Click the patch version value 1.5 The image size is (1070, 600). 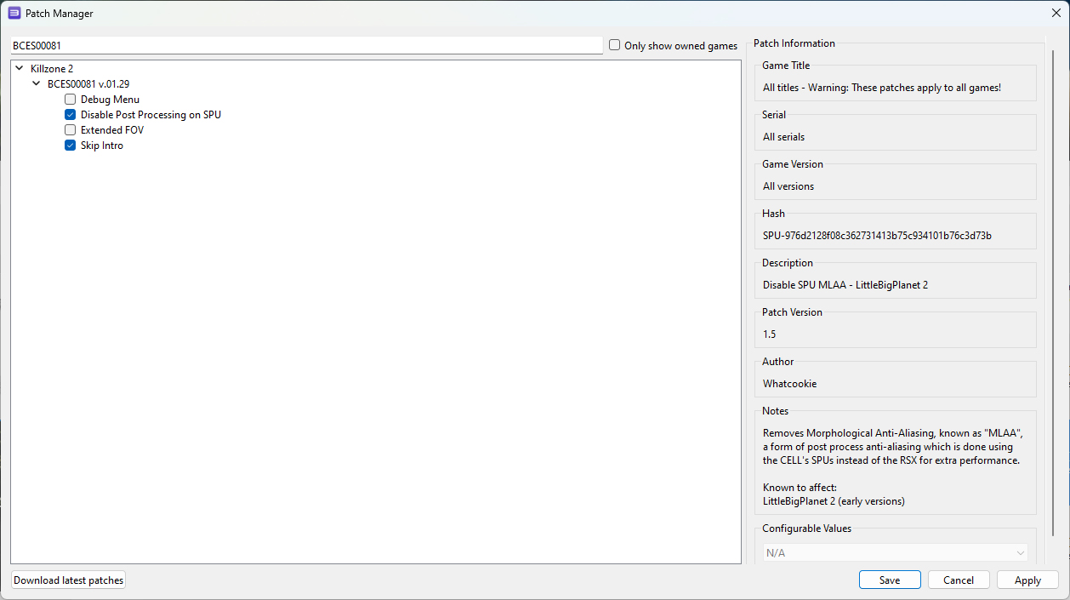(769, 334)
